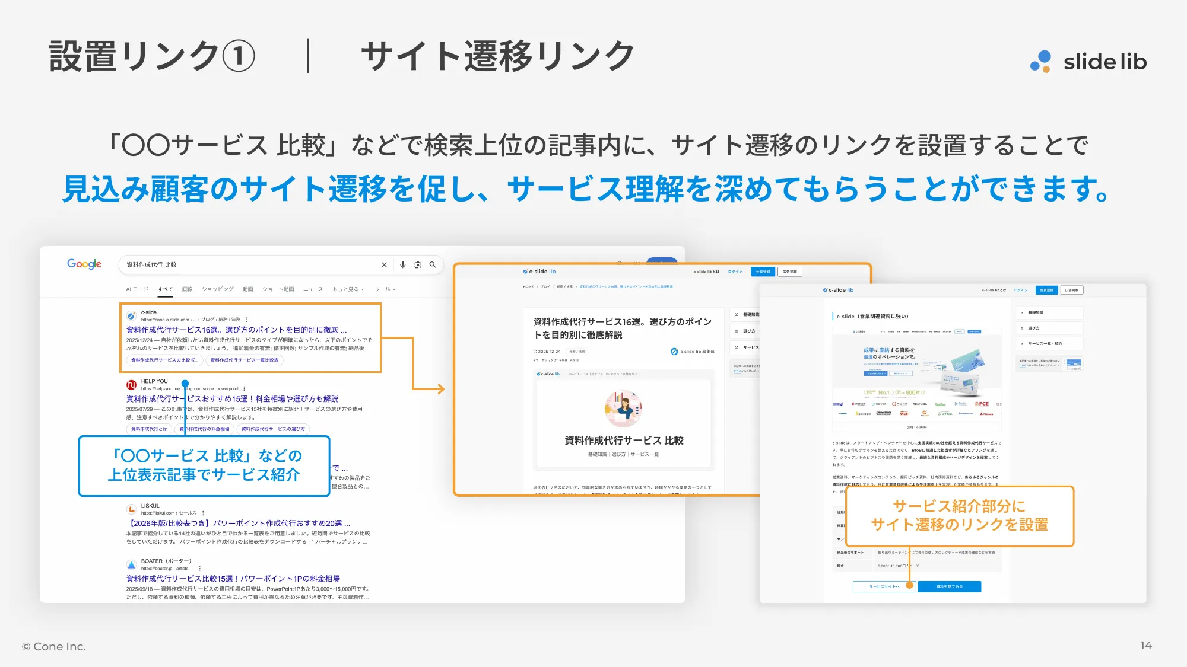Click HOME in the article breadcrumb
The height and width of the screenshot is (667, 1187).
pyautogui.click(x=528, y=286)
